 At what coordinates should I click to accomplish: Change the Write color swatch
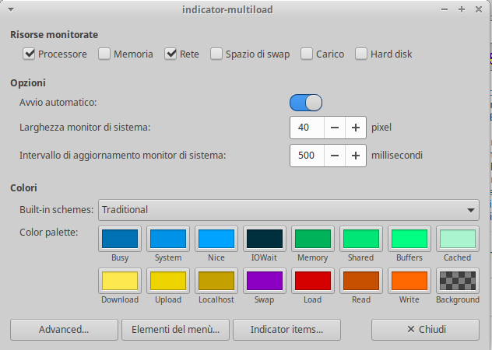409,281
